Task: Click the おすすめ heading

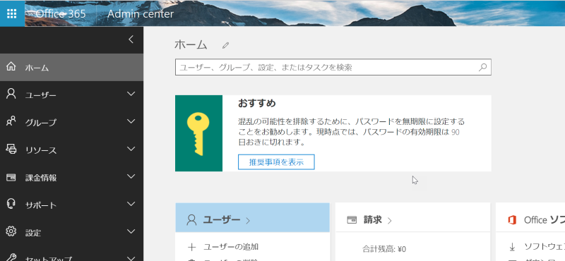Action: point(256,103)
